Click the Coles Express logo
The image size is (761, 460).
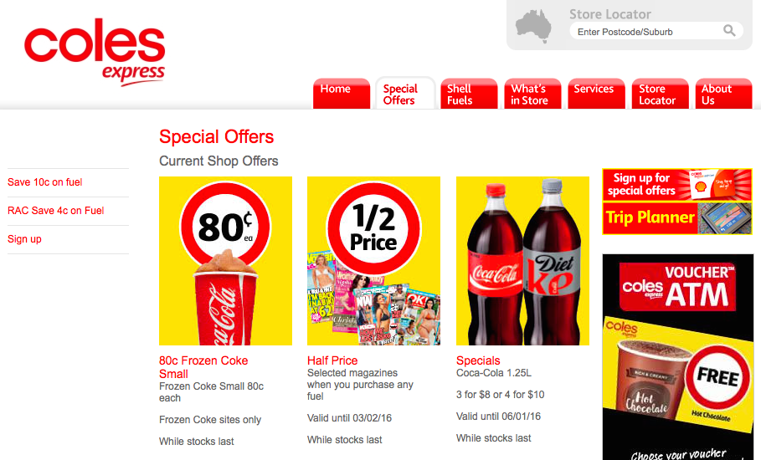[x=95, y=52]
